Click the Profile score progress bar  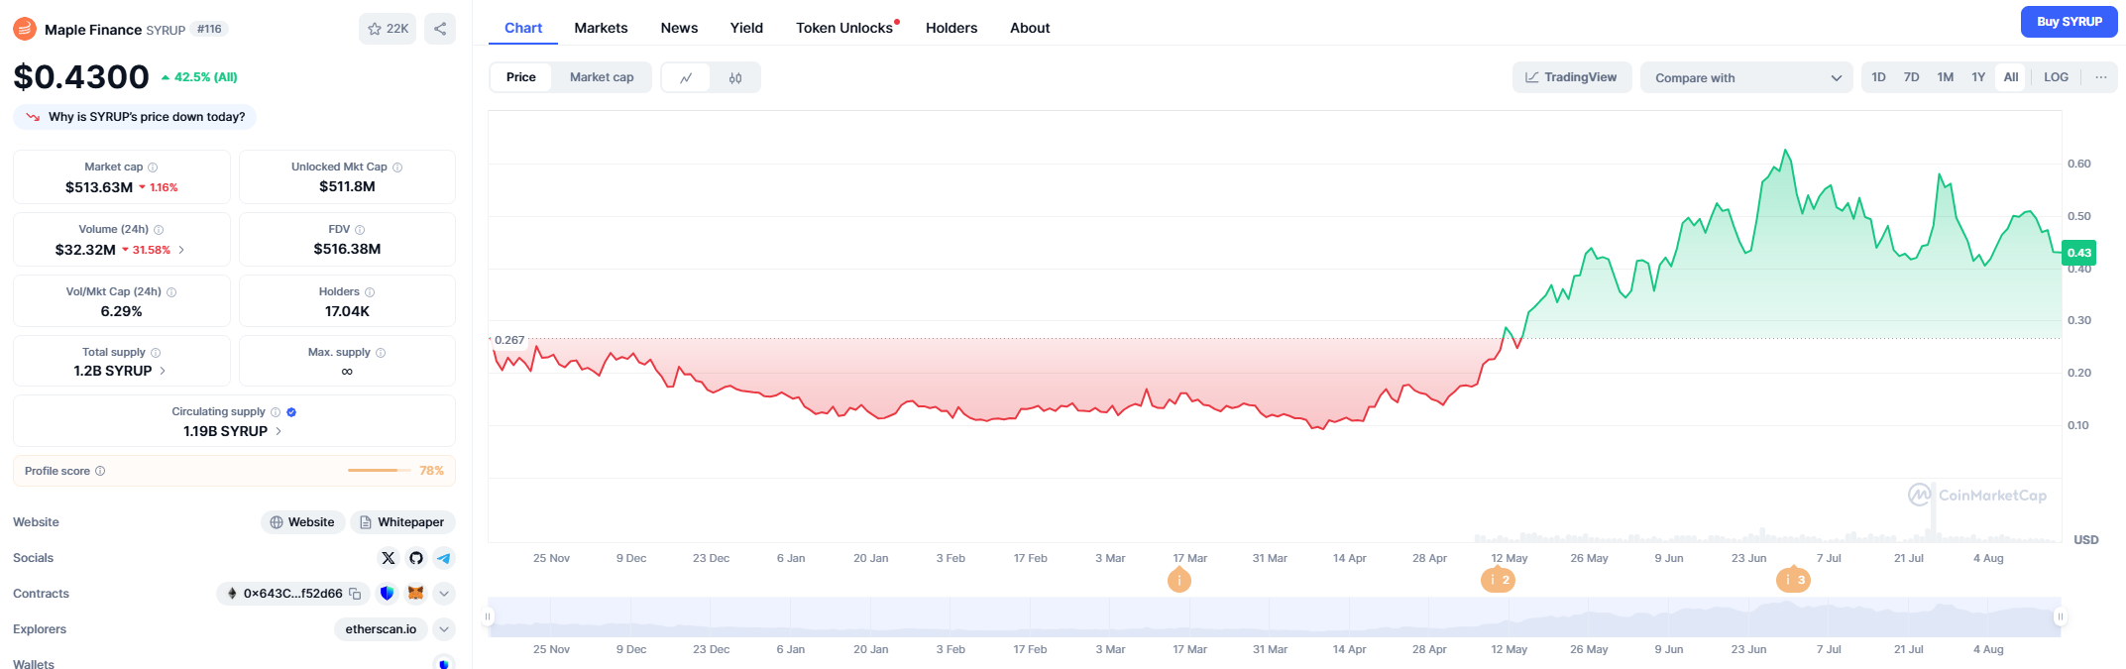(380, 471)
